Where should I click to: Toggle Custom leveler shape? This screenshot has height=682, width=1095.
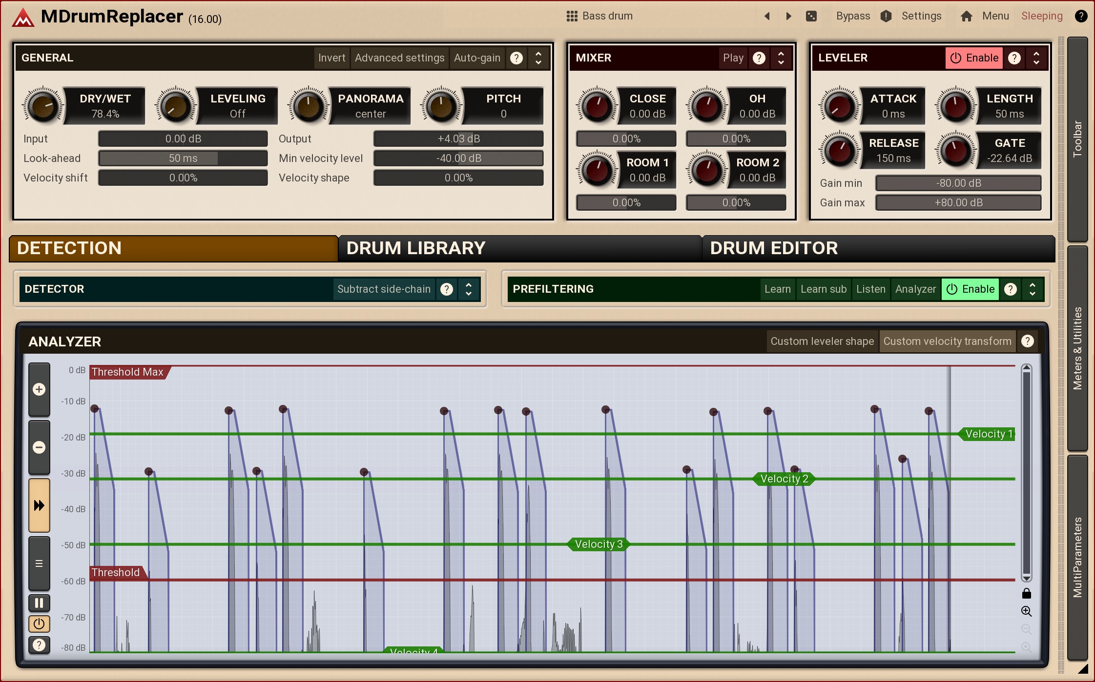(x=822, y=341)
